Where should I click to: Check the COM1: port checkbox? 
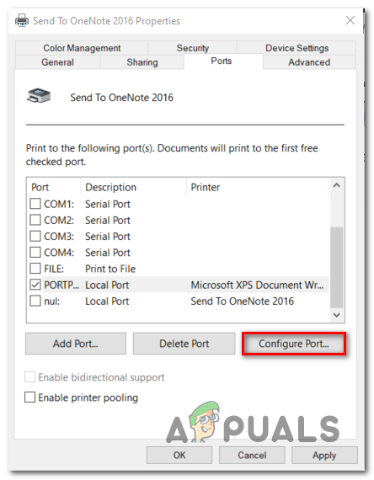(x=35, y=204)
